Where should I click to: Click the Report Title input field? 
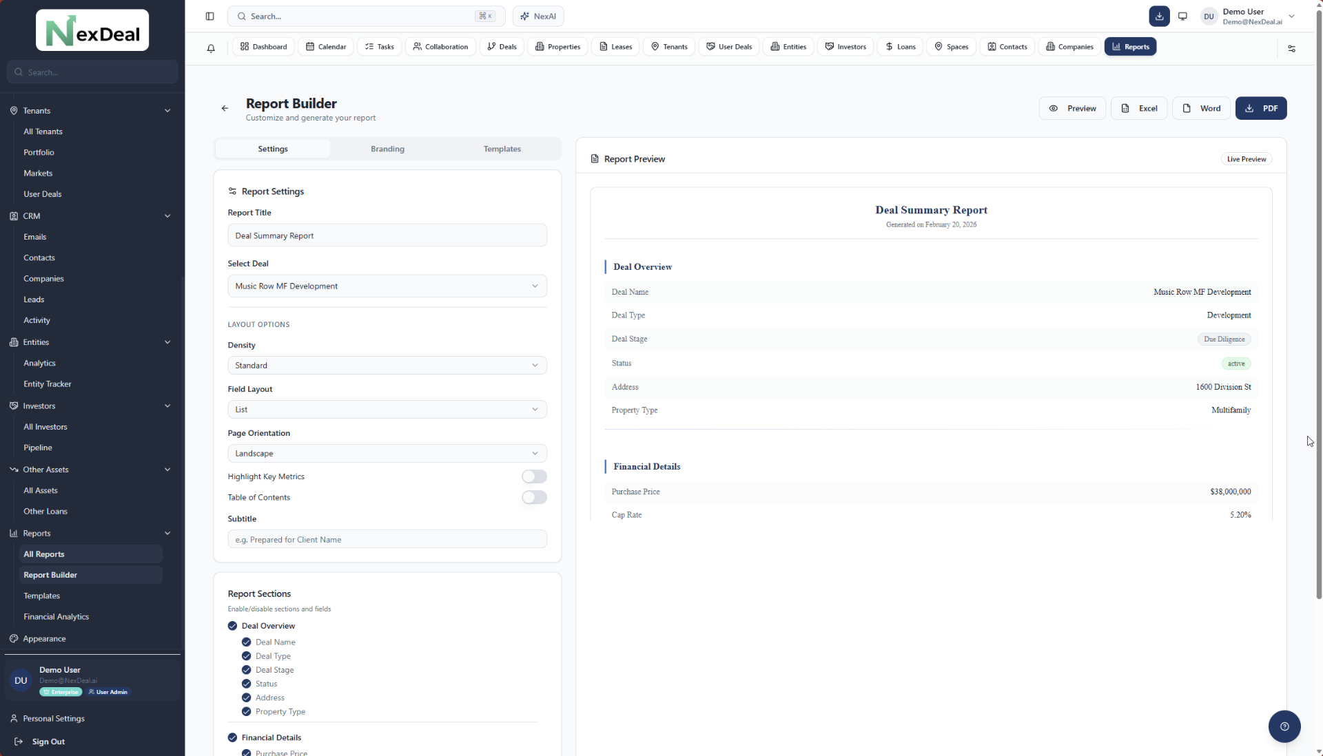[387, 235]
